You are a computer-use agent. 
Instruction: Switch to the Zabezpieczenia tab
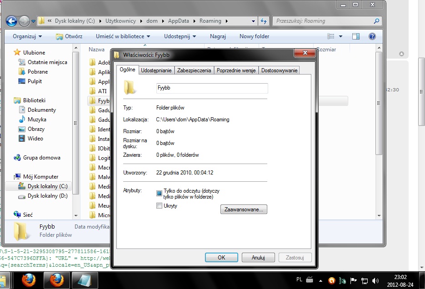[194, 70]
